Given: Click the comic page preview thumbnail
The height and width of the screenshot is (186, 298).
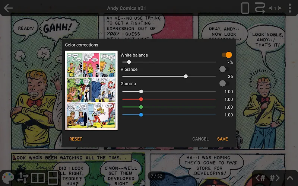Looking at the screenshot, I should [x=91, y=90].
